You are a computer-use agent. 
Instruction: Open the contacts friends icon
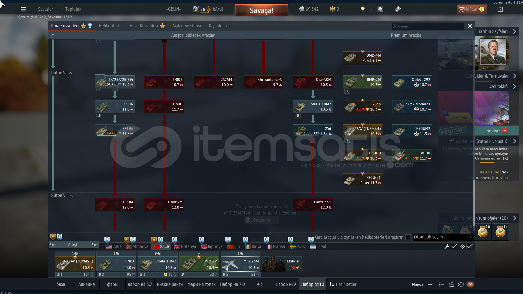click(x=451, y=284)
